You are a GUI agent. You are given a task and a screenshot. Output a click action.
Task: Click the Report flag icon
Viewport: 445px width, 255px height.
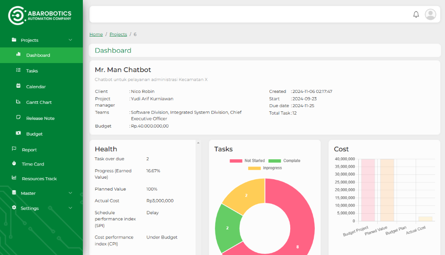pyautogui.click(x=14, y=149)
